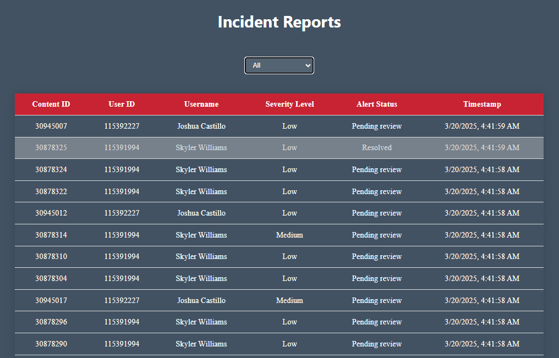The image size is (559, 358).
Task: Click the Alert Status column header
Action: 377,104
